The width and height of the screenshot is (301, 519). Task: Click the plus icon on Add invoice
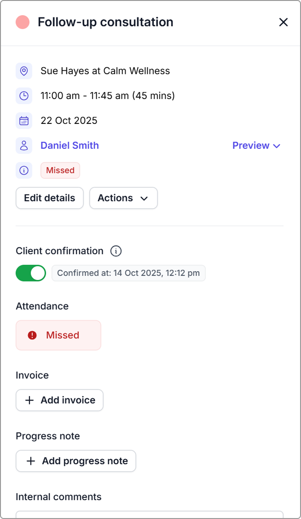pyautogui.click(x=29, y=400)
